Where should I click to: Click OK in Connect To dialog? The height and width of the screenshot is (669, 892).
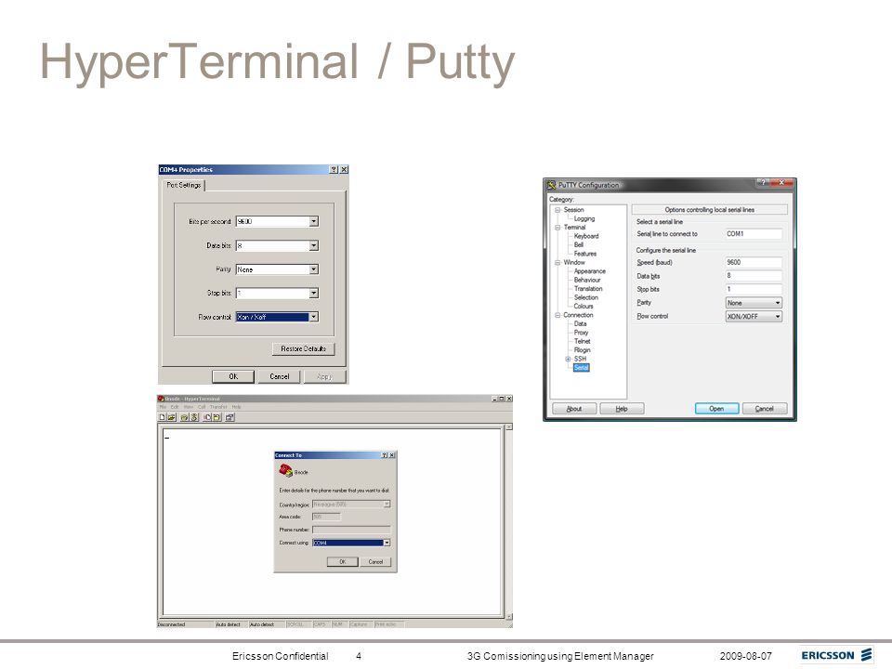[x=343, y=561]
